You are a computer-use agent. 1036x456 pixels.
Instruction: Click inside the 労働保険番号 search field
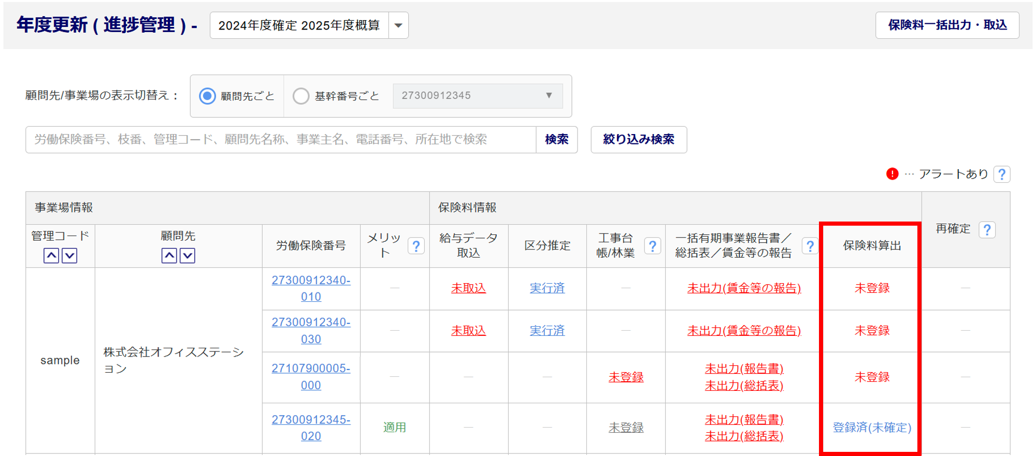280,140
